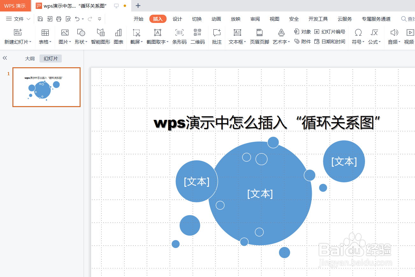Click the Shapes (形状) icon

tap(81, 32)
